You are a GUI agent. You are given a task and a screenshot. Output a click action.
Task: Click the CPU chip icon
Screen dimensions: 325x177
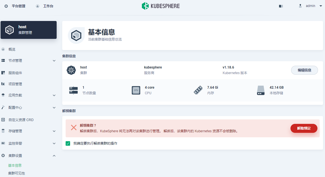coord(136,90)
